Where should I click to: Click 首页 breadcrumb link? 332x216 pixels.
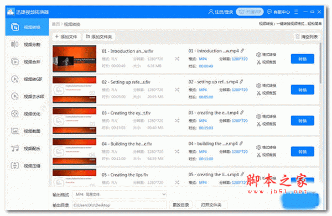click(56, 24)
